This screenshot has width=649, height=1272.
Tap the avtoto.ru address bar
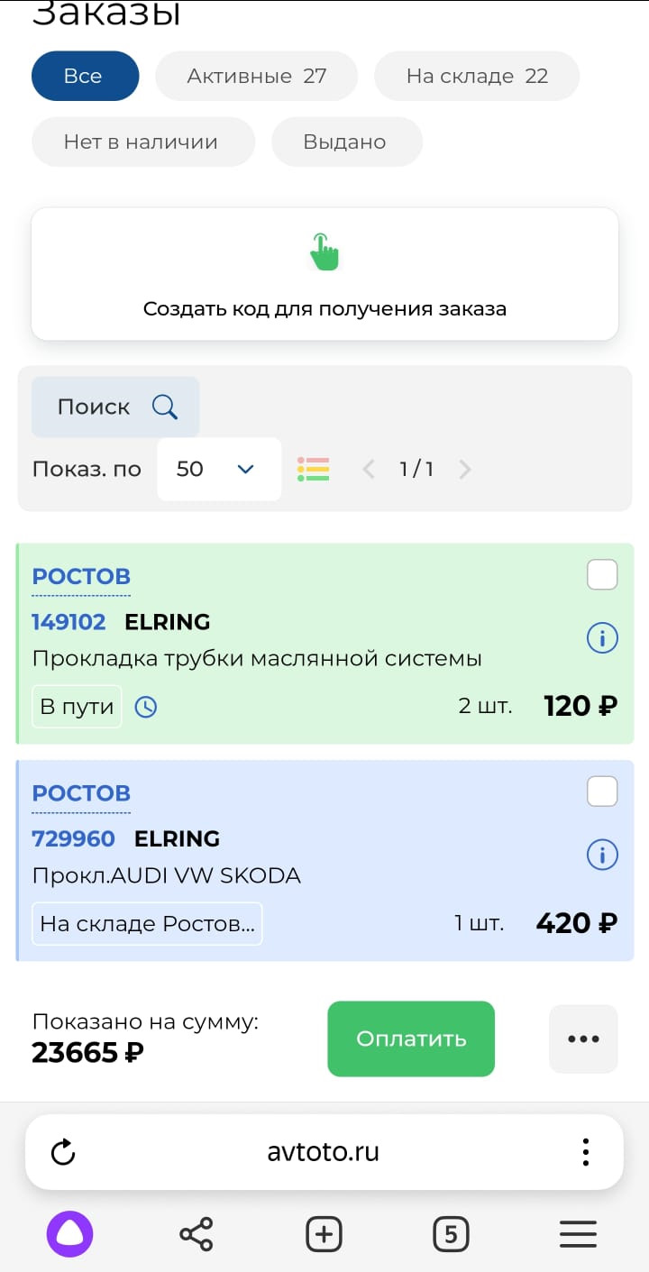324,1152
